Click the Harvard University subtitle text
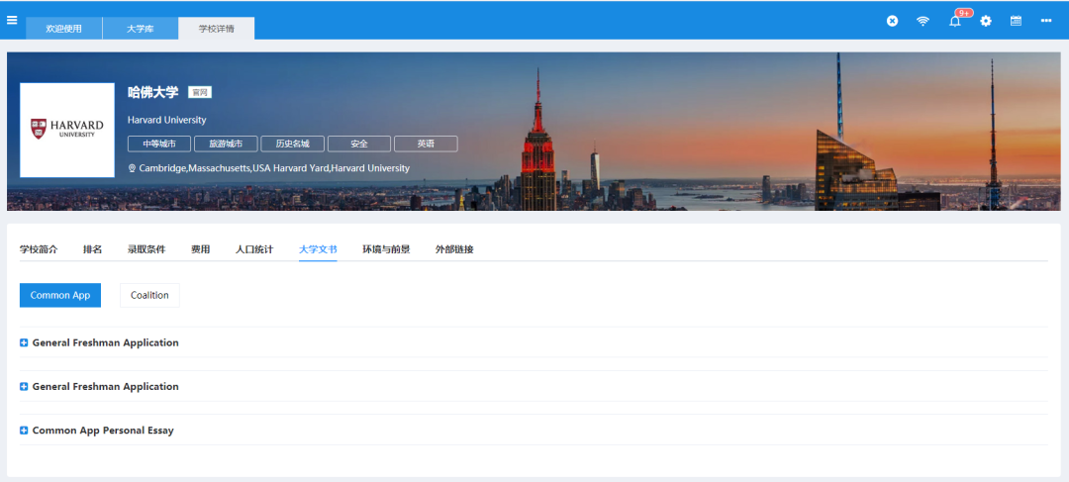This screenshot has width=1069, height=482. point(166,120)
